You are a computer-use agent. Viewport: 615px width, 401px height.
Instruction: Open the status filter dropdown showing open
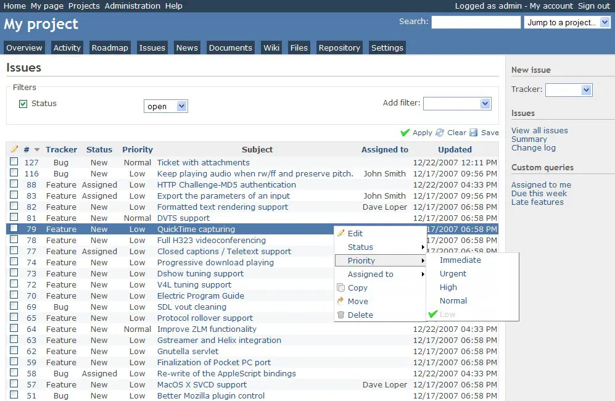pyautogui.click(x=165, y=105)
